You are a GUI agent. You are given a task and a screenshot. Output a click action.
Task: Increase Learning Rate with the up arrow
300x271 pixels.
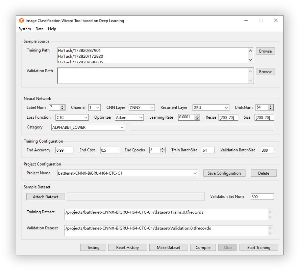tap(197, 116)
